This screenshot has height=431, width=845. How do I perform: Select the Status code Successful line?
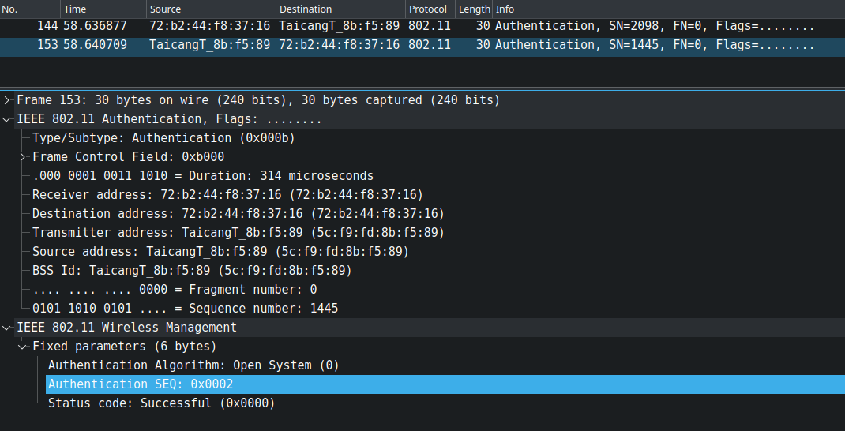[x=161, y=403]
